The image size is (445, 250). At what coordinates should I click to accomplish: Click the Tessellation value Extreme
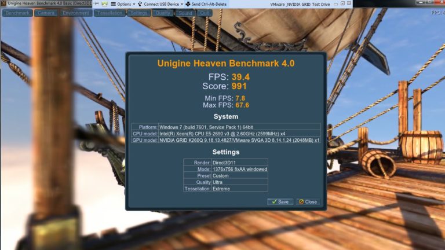click(x=221, y=189)
